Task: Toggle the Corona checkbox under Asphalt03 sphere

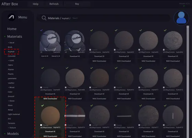Action: [90, 50]
